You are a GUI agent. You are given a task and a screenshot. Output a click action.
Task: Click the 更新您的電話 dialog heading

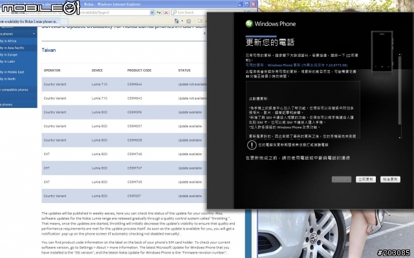270,42
